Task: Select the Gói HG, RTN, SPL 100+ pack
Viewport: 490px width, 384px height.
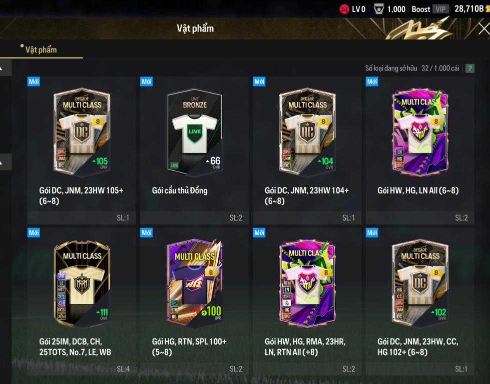Action: tap(194, 301)
